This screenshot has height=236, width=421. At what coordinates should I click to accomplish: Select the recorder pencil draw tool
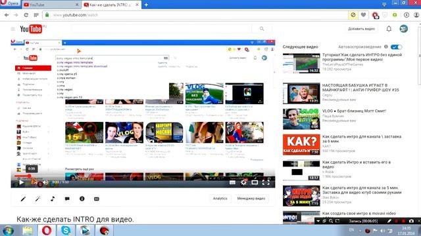pyautogui.click(x=389, y=221)
